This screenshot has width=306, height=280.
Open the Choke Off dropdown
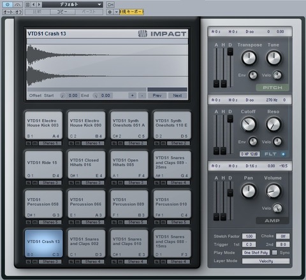[x=283, y=236]
